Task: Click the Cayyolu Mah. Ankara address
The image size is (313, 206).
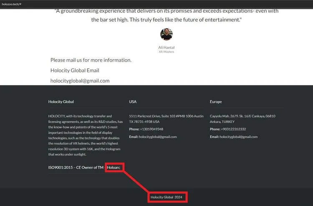Action: [242, 119]
